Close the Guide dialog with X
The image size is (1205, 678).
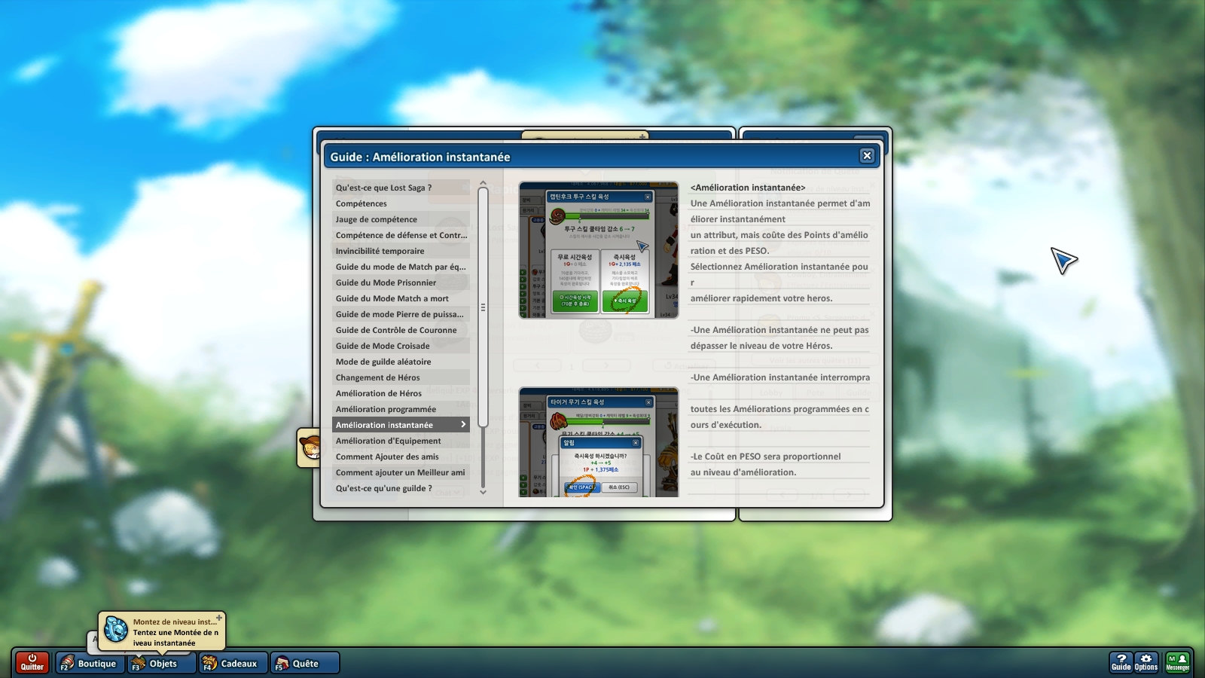(x=867, y=155)
